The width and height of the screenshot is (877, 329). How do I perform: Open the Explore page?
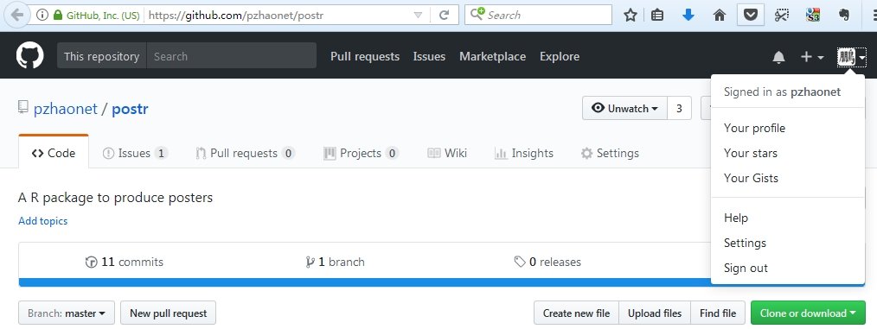[560, 56]
